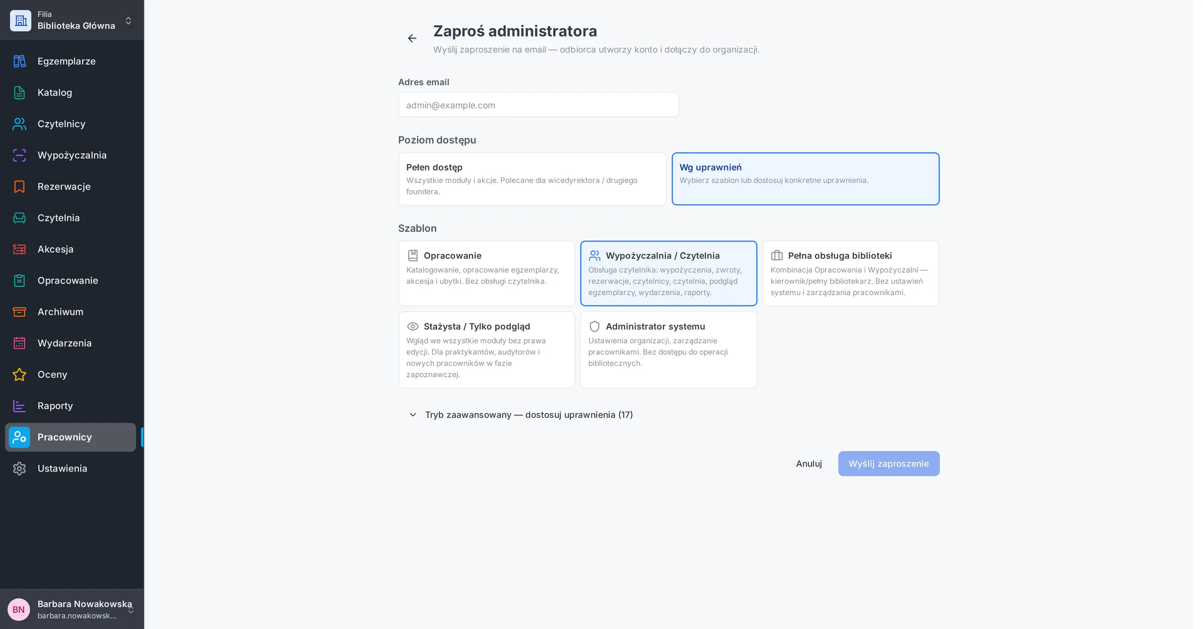This screenshot has height=629, width=1203.
Task: Click the Ustawienia gear icon
Action: [x=19, y=469]
